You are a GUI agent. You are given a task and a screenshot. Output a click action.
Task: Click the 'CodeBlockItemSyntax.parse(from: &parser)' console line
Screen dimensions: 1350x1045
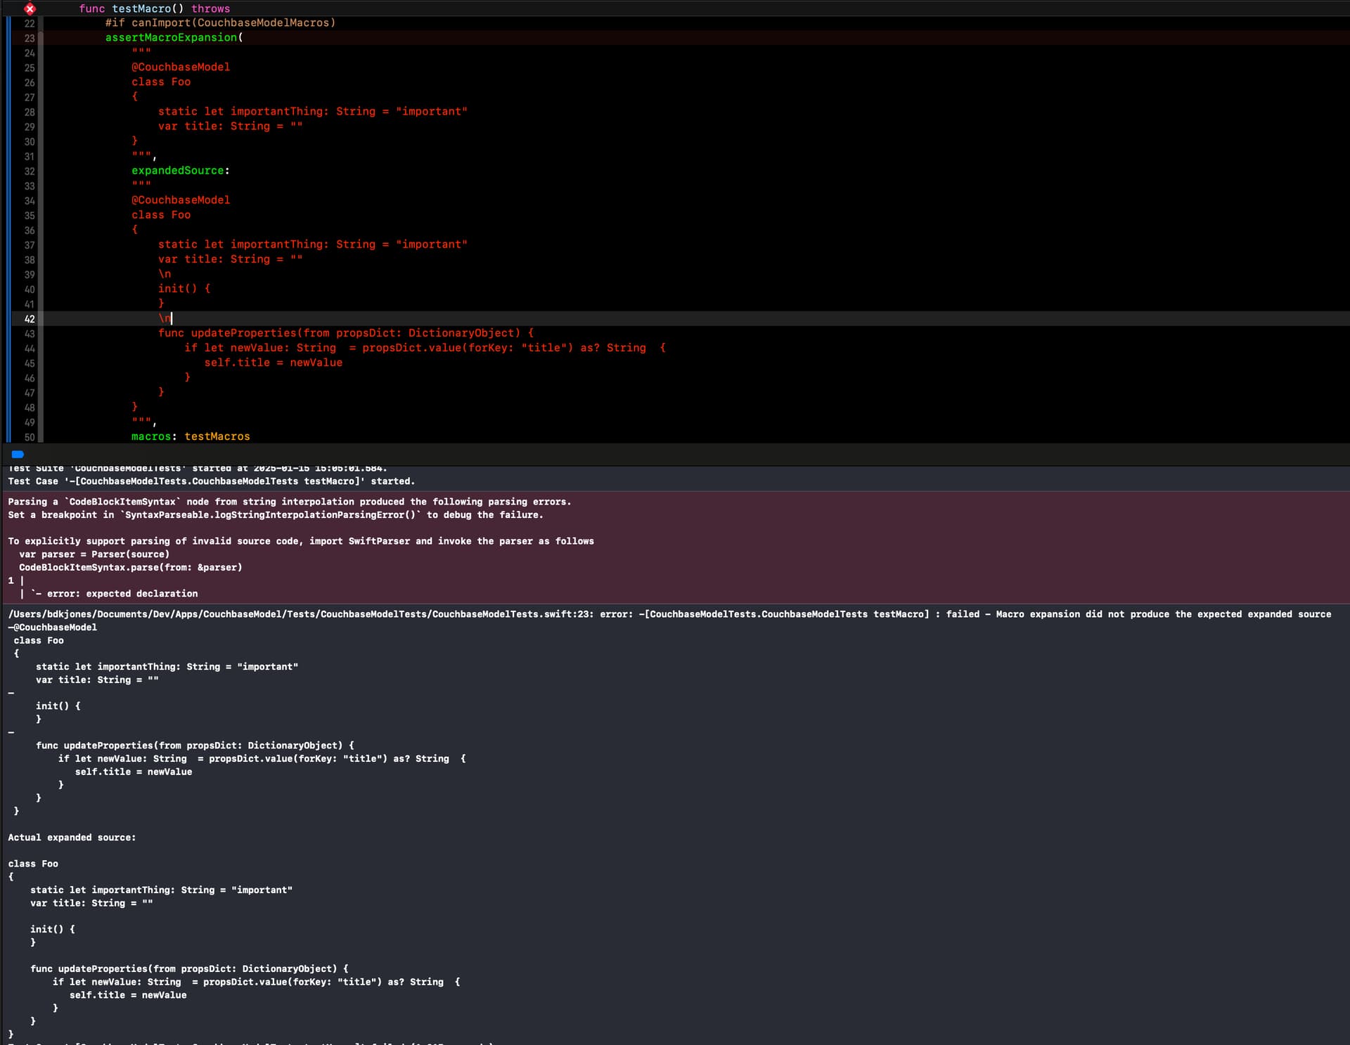[130, 568]
